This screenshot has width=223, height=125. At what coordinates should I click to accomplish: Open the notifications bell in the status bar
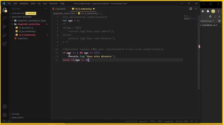point(197,121)
